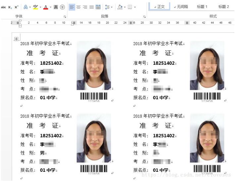Apply strikethrough formatting with abc icon
This screenshot has width=235, height=181.
click(3, 7)
